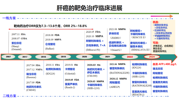Image resolution: width=179 pixels, height=101 pixels.
Task: Click the ORR 2%~18.8% headline text
Action: click(x=75, y=26)
